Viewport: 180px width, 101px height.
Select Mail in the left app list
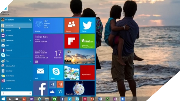pyautogui.click(x=17, y=45)
